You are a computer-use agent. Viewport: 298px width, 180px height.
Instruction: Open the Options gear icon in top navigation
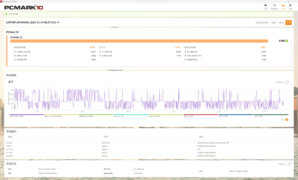(x=290, y=5)
